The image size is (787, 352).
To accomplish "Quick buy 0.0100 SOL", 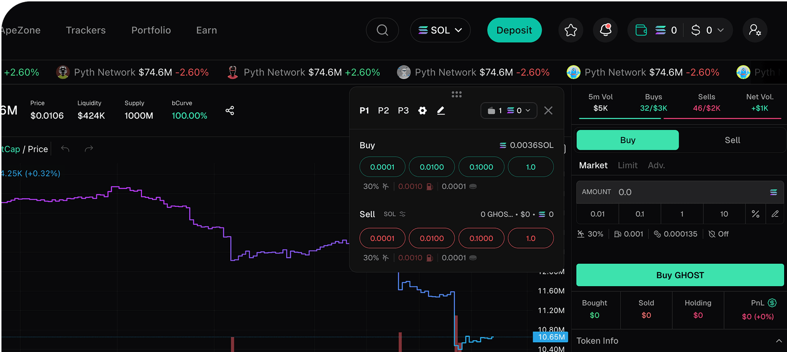I will pyautogui.click(x=432, y=167).
